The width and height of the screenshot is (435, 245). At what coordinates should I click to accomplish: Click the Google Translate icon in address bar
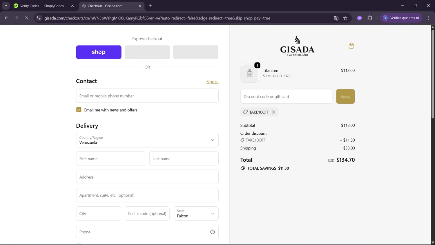tap(336, 18)
